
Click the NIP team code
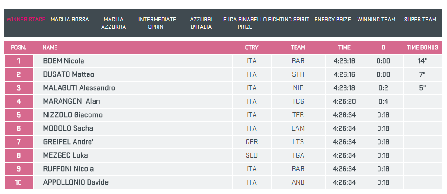coord(298,88)
